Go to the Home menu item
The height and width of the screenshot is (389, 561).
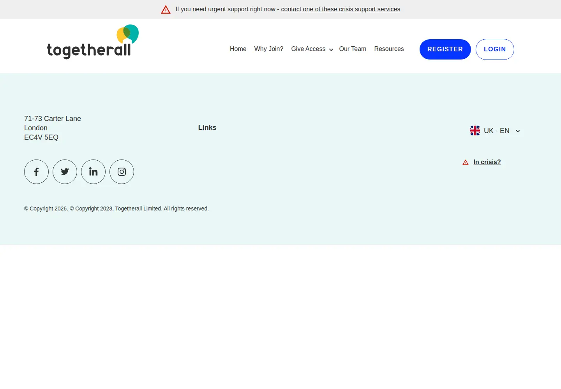pos(238,49)
